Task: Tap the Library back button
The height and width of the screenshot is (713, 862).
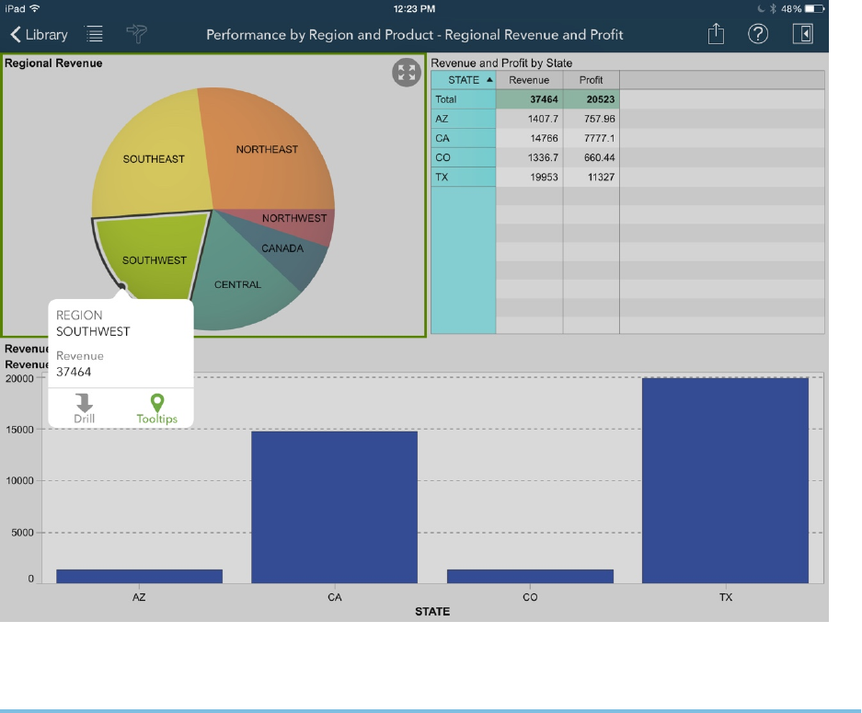Action: (39, 35)
